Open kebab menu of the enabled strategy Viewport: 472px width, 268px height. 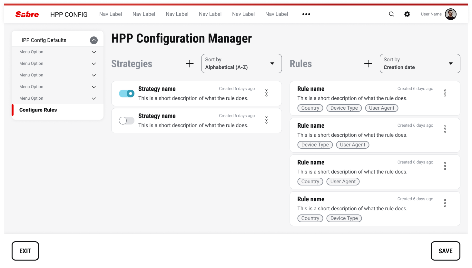[x=266, y=93]
